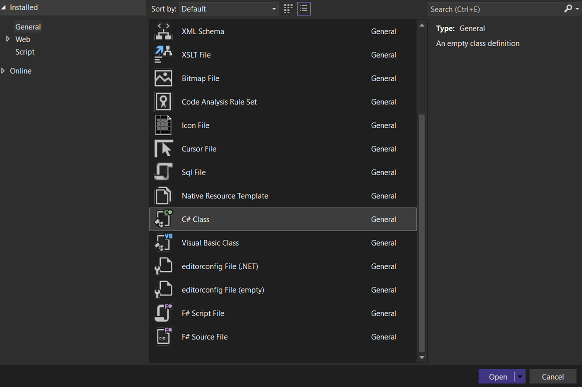This screenshot has width=582, height=387.
Task: Click the F# Script File icon
Action: (163, 313)
